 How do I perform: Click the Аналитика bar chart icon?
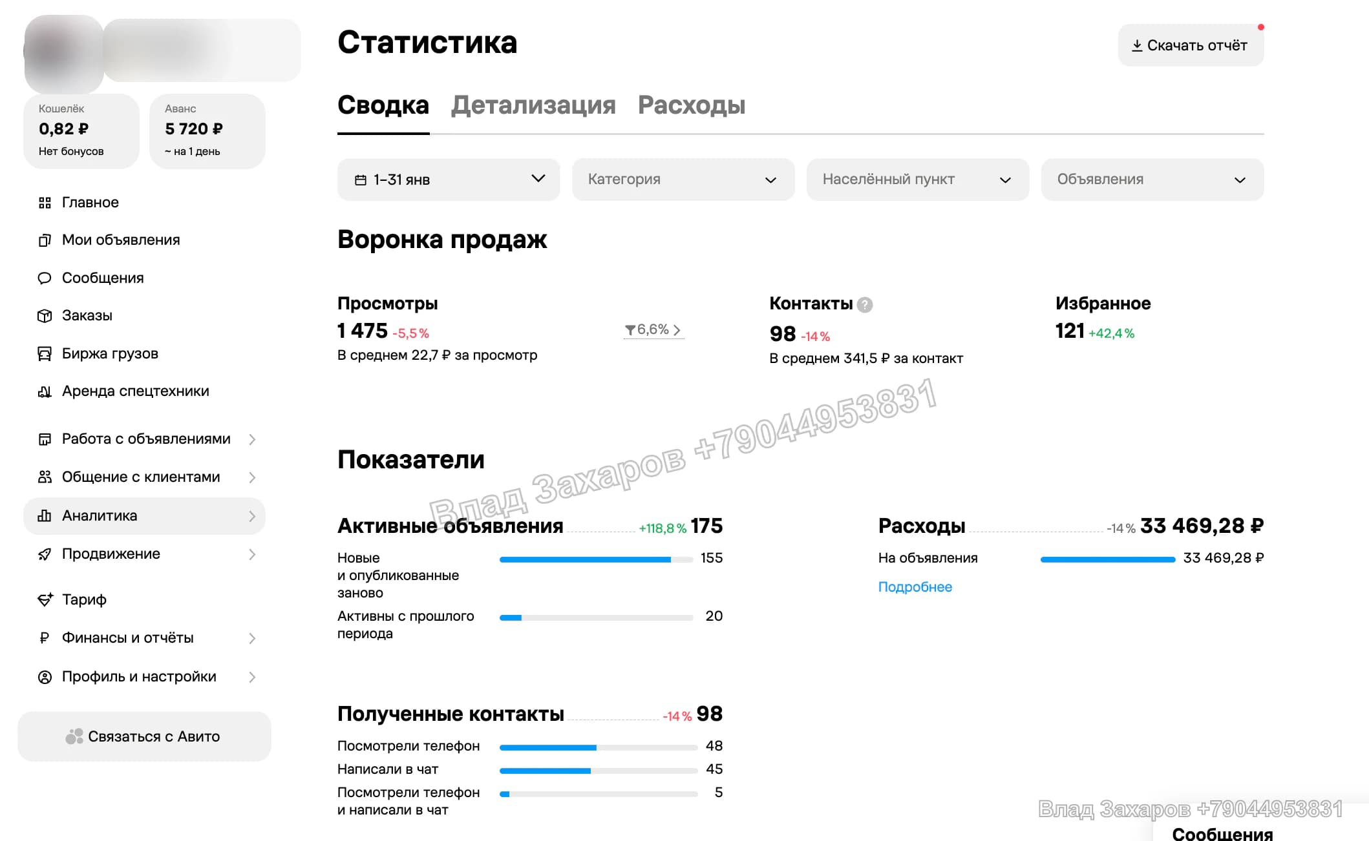click(45, 515)
